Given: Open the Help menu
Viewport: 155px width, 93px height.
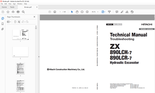Looking at the screenshot, I should [25, 4].
